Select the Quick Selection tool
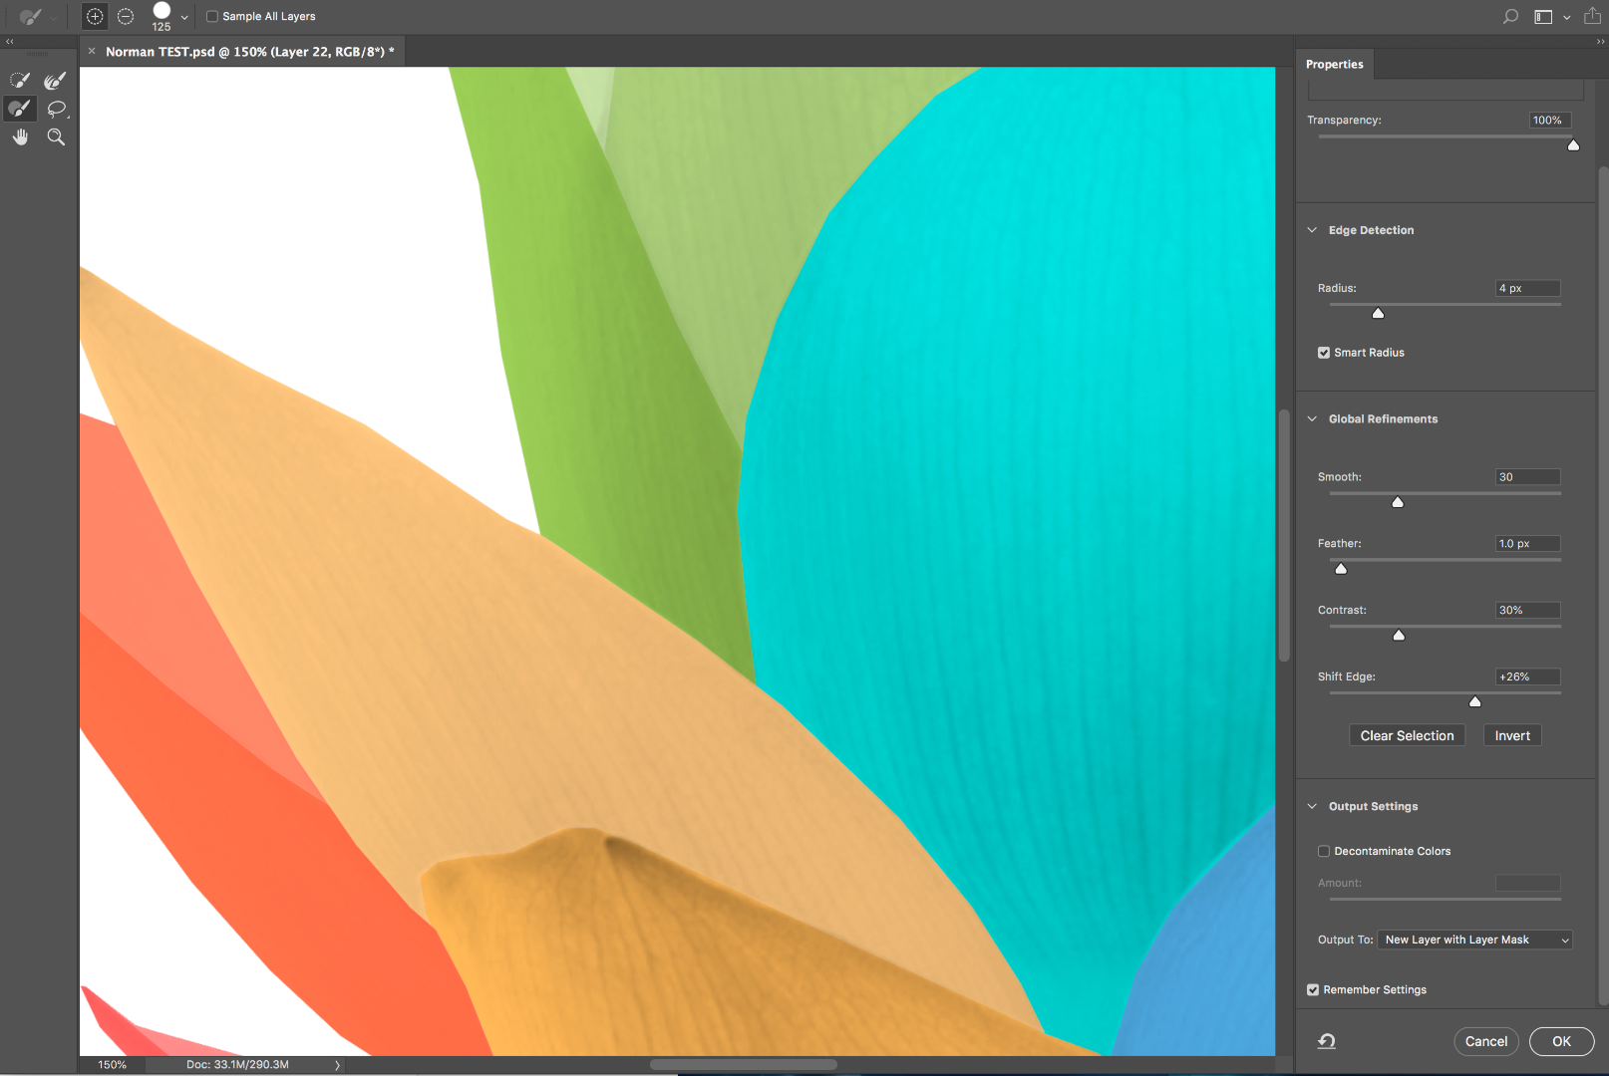Viewport: 1609px width, 1076px height. 20,81
